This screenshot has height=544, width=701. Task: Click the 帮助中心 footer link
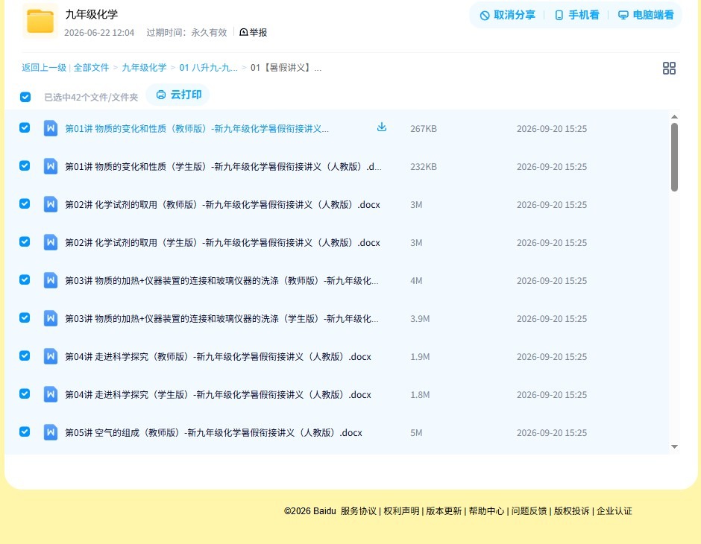[486, 510]
